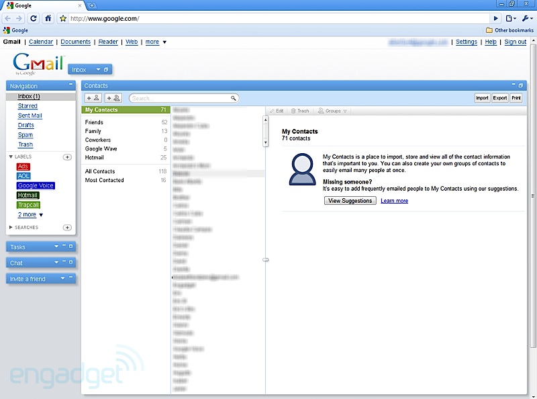The height and width of the screenshot is (399, 537).
Task: Open Invite a friend dropdown arrow
Action: point(62,278)
